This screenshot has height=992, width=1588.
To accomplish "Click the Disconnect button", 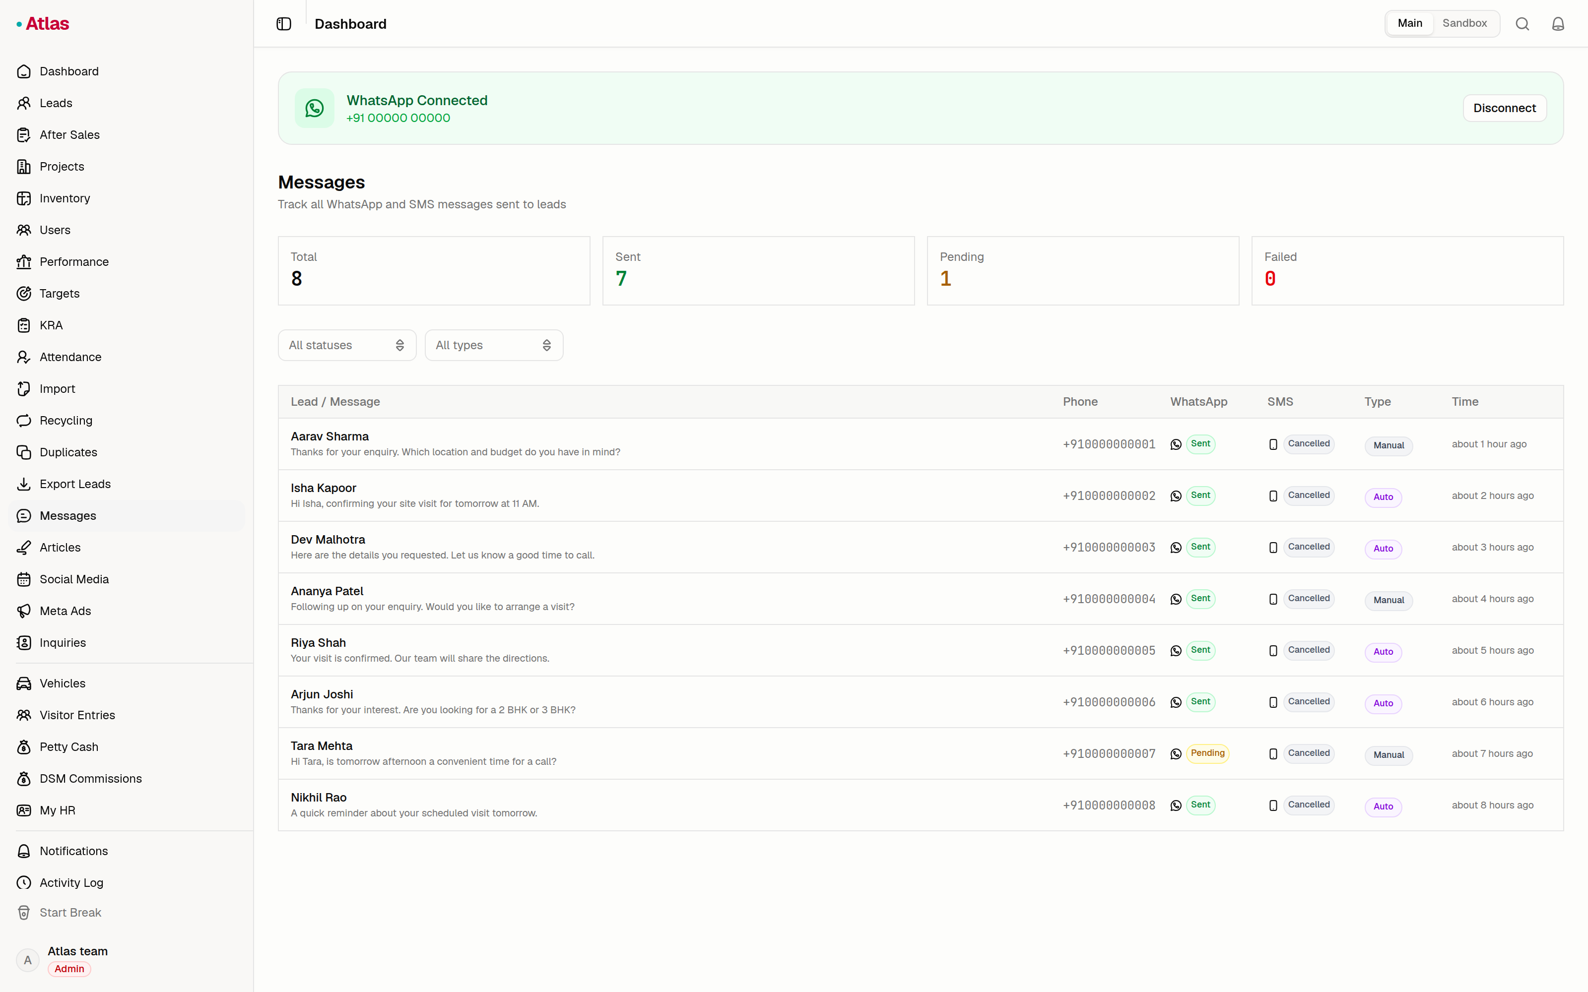I will (x=1504, y=108).
